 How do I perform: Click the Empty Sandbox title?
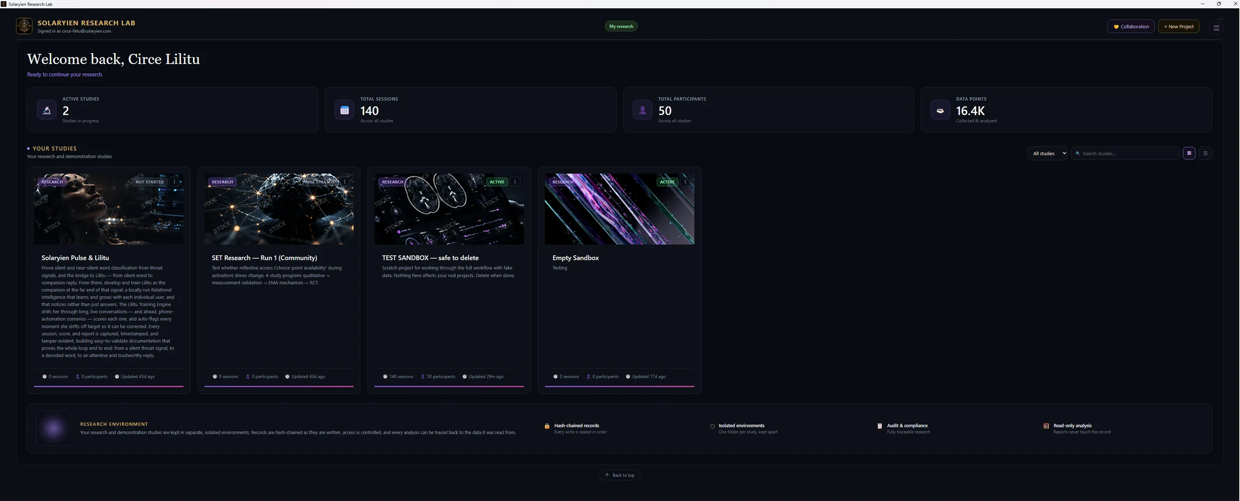tap(576, 258)
